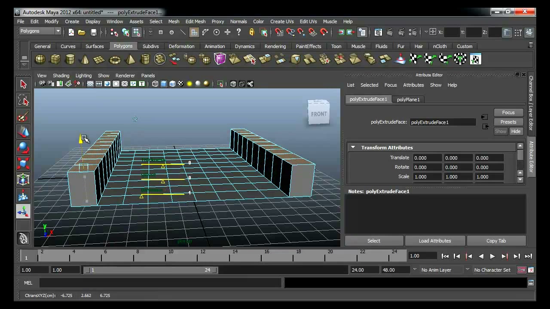Click the Translate X value field
The image size is (550, 309).
[427, 158]
